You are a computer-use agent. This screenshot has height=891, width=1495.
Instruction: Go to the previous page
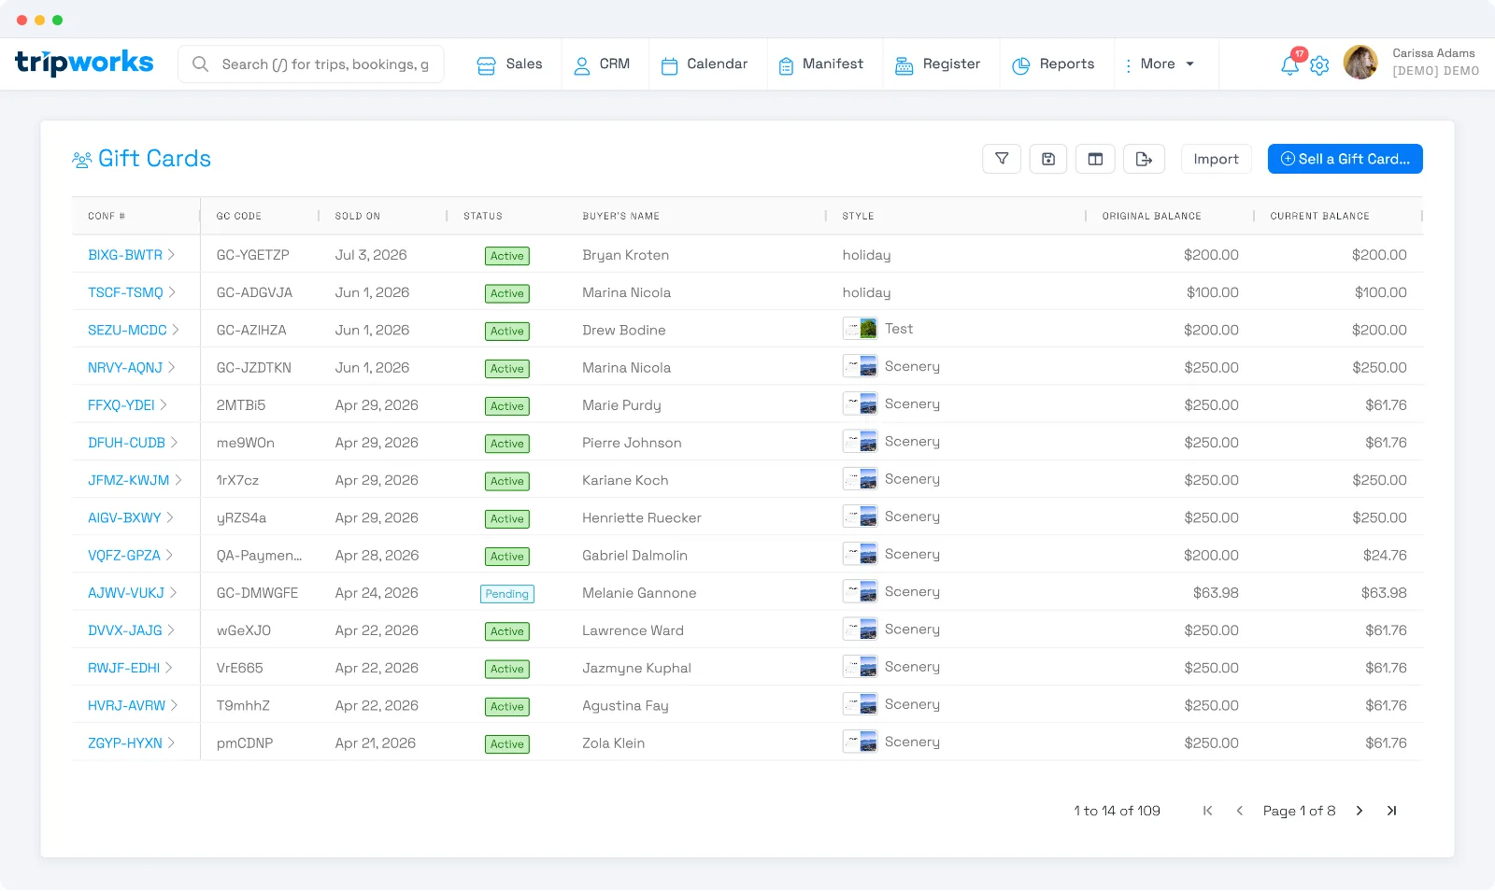[x=1240, y=811]
